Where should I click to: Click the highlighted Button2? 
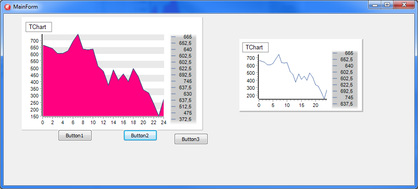140,136
